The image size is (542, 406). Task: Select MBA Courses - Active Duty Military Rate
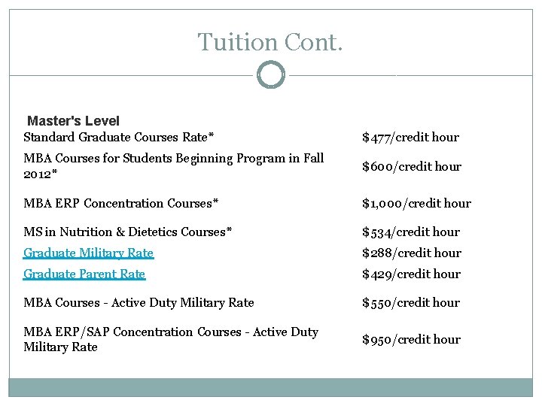[139, 302]
